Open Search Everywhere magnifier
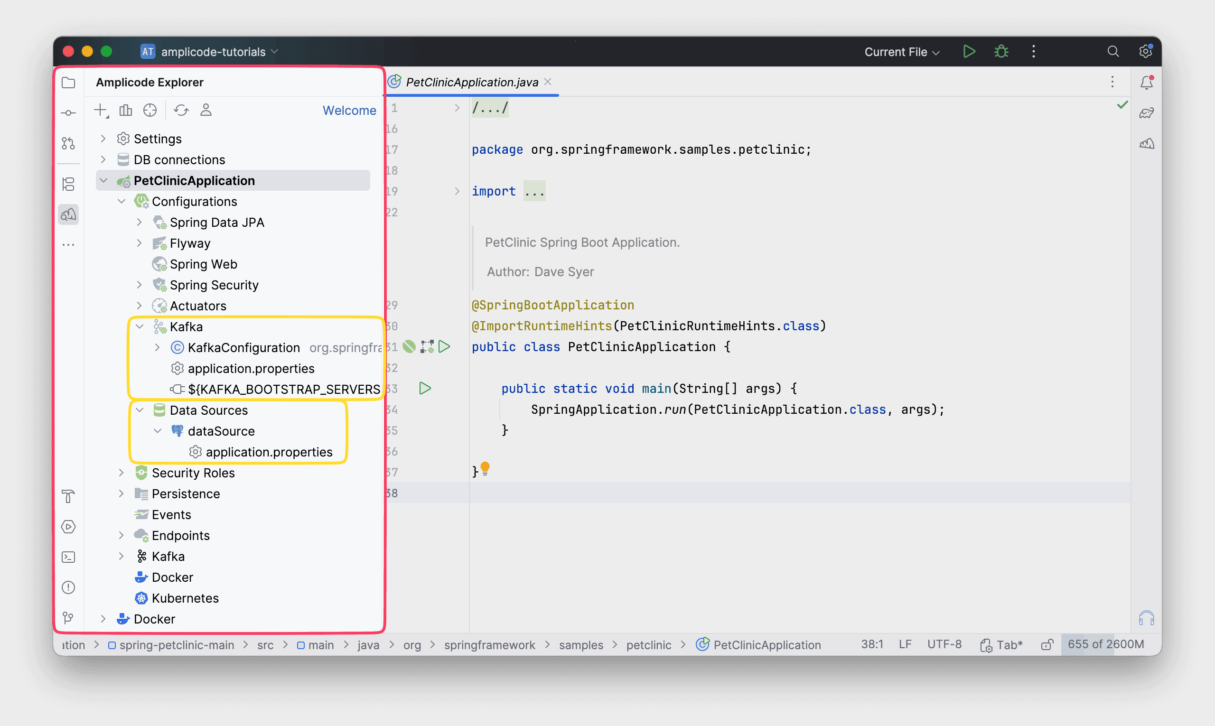 tap(1113, 51)
